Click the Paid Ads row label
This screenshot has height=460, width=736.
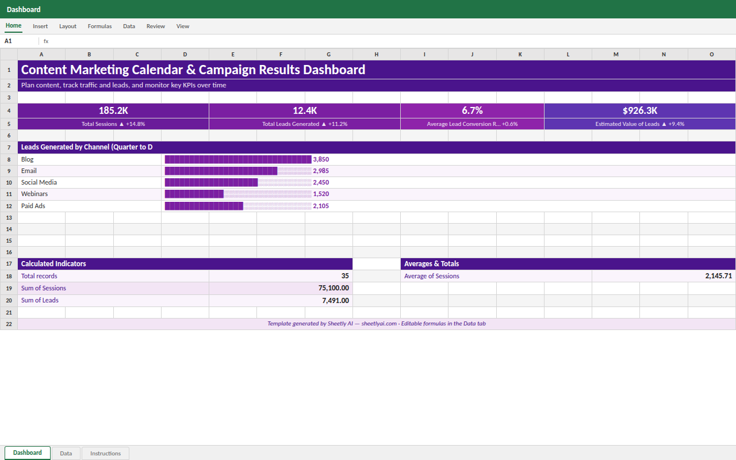click(x=90, y=205)
